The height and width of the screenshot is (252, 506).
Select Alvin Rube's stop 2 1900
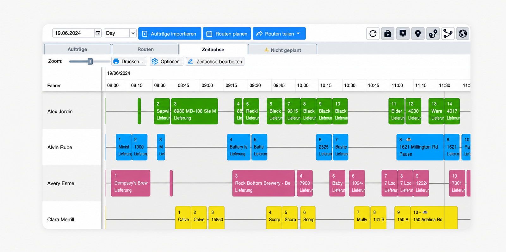139,147
